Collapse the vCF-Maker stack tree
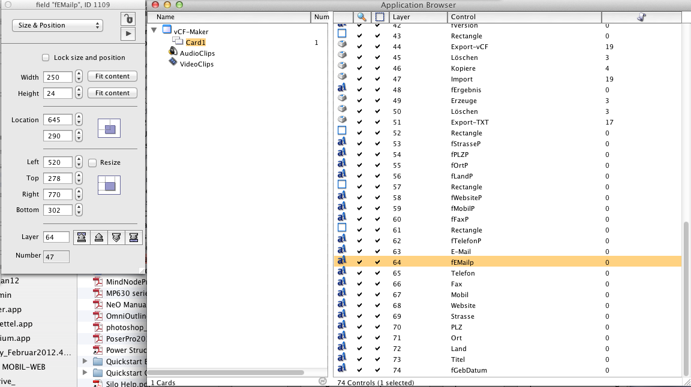 [x=154, y=31]
